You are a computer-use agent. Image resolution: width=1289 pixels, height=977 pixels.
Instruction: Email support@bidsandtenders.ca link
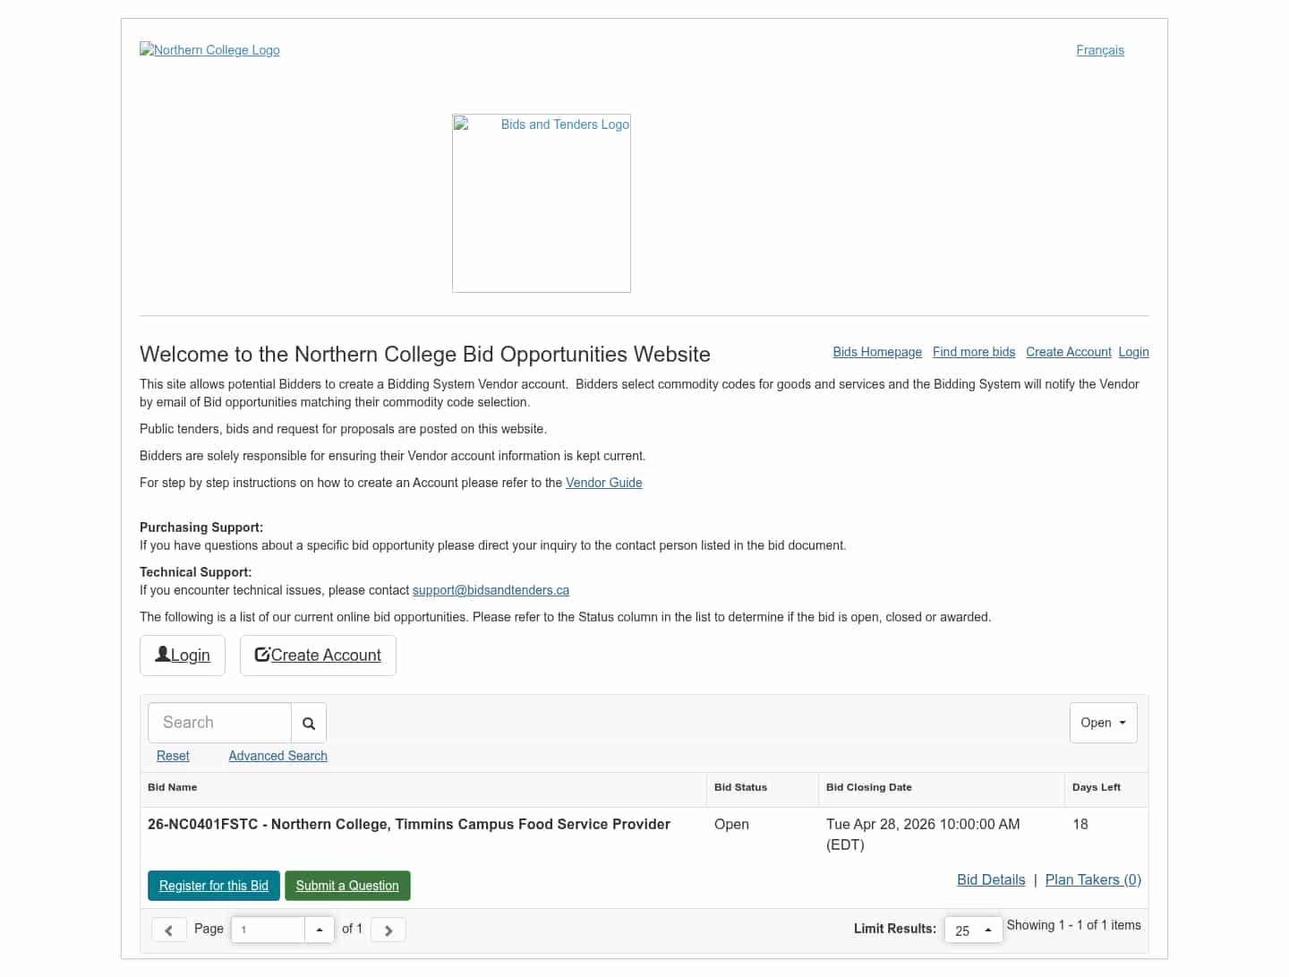point(491,590)
